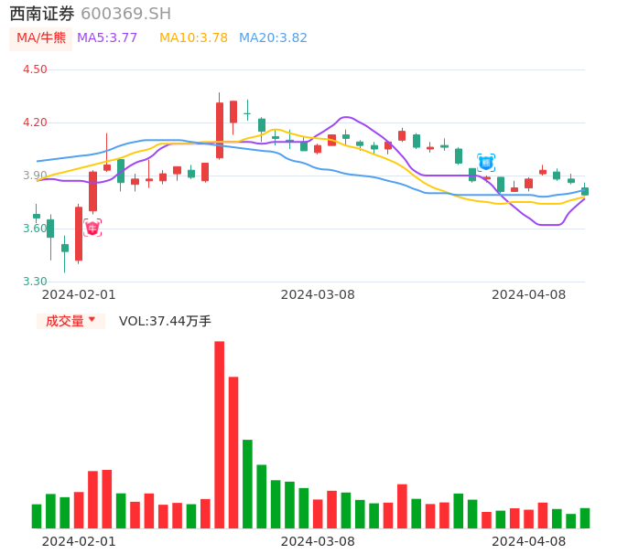Click the tallest green volume bar

click(247, 484)
